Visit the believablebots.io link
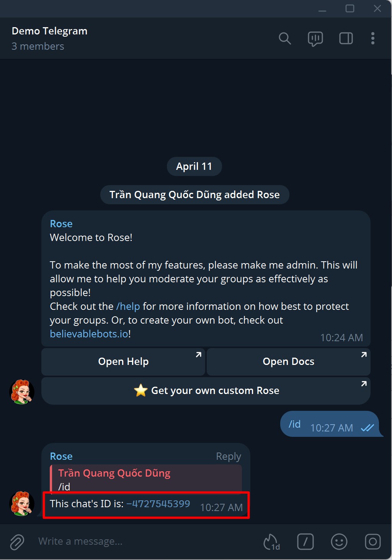This screenshot has width=392, height=560. click(x=89, y=334)
